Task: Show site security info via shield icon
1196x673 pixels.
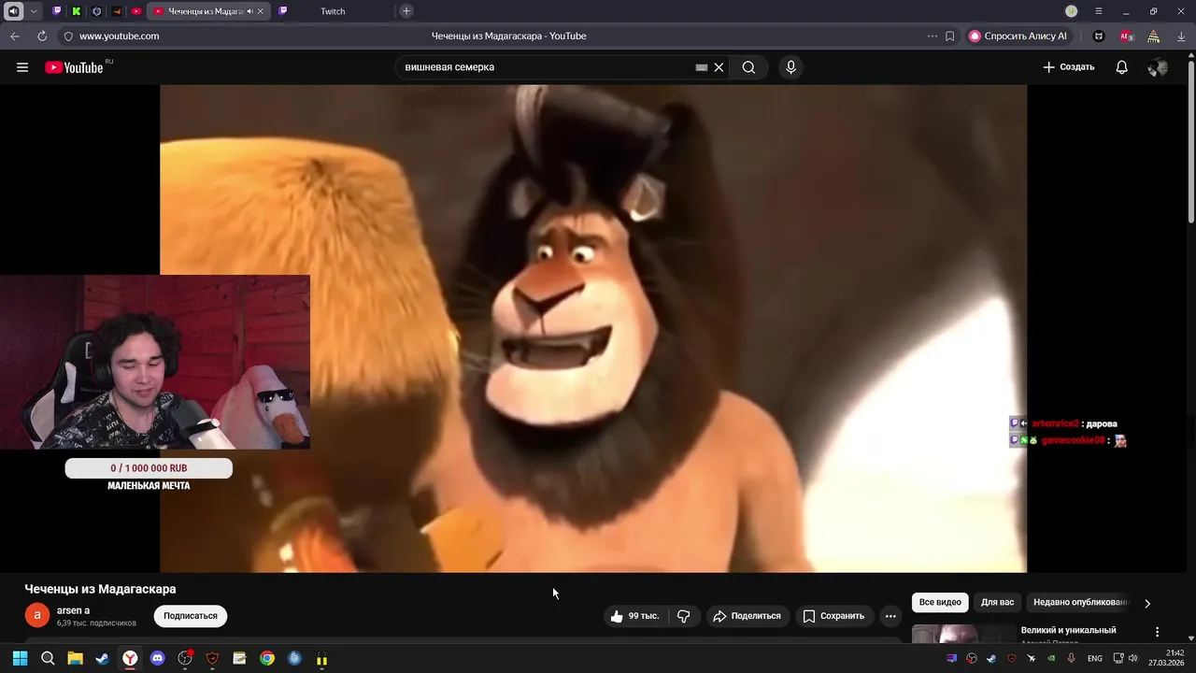Action: [x=67, y=36]
